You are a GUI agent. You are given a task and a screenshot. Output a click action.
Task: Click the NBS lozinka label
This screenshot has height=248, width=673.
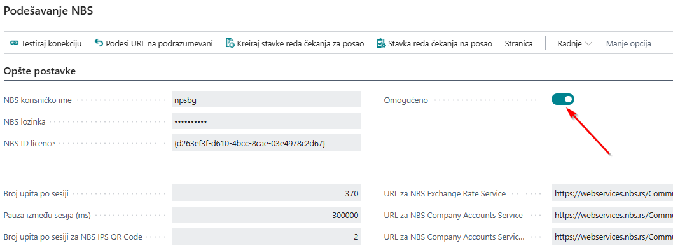click(24, 122)
